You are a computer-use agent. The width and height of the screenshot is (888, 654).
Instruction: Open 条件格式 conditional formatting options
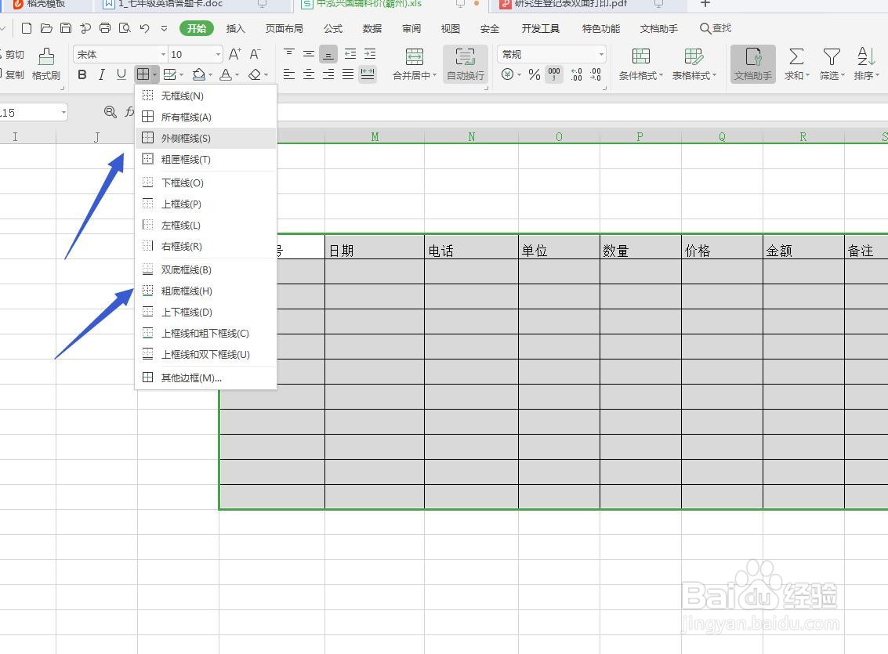click(641, 64)
